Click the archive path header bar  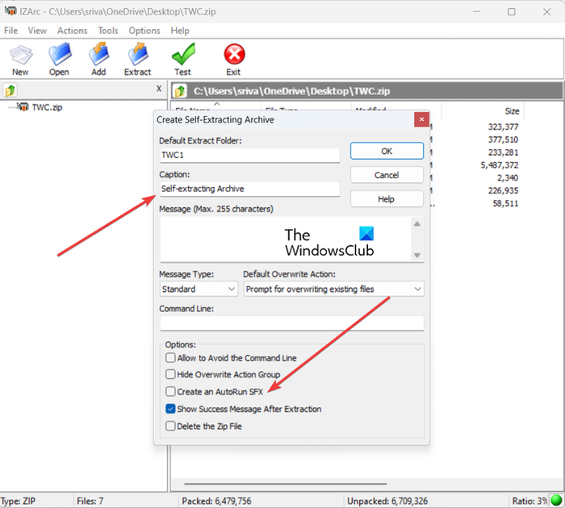[366, 91]
